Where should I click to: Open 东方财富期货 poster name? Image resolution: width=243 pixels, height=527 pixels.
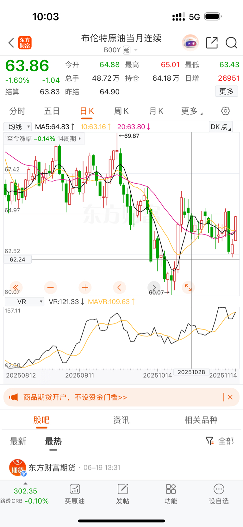point(52,467)
